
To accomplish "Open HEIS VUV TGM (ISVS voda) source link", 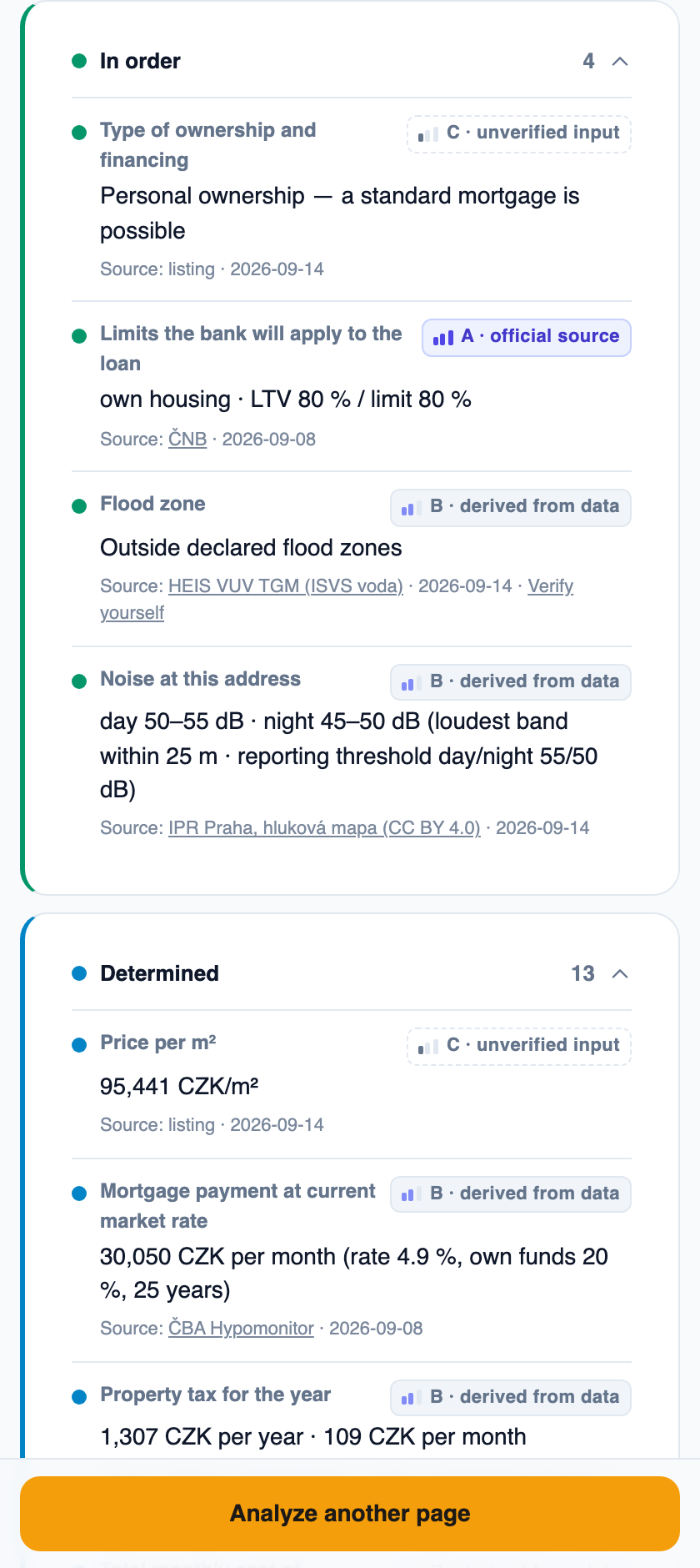I will [x=286, y=585].
